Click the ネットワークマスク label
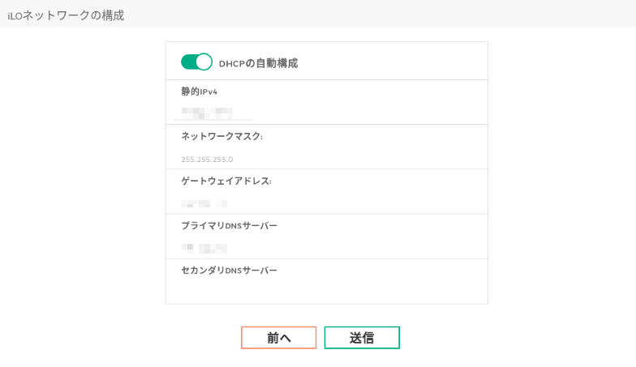This screenshot has width=636, height=367. [221, 136]
